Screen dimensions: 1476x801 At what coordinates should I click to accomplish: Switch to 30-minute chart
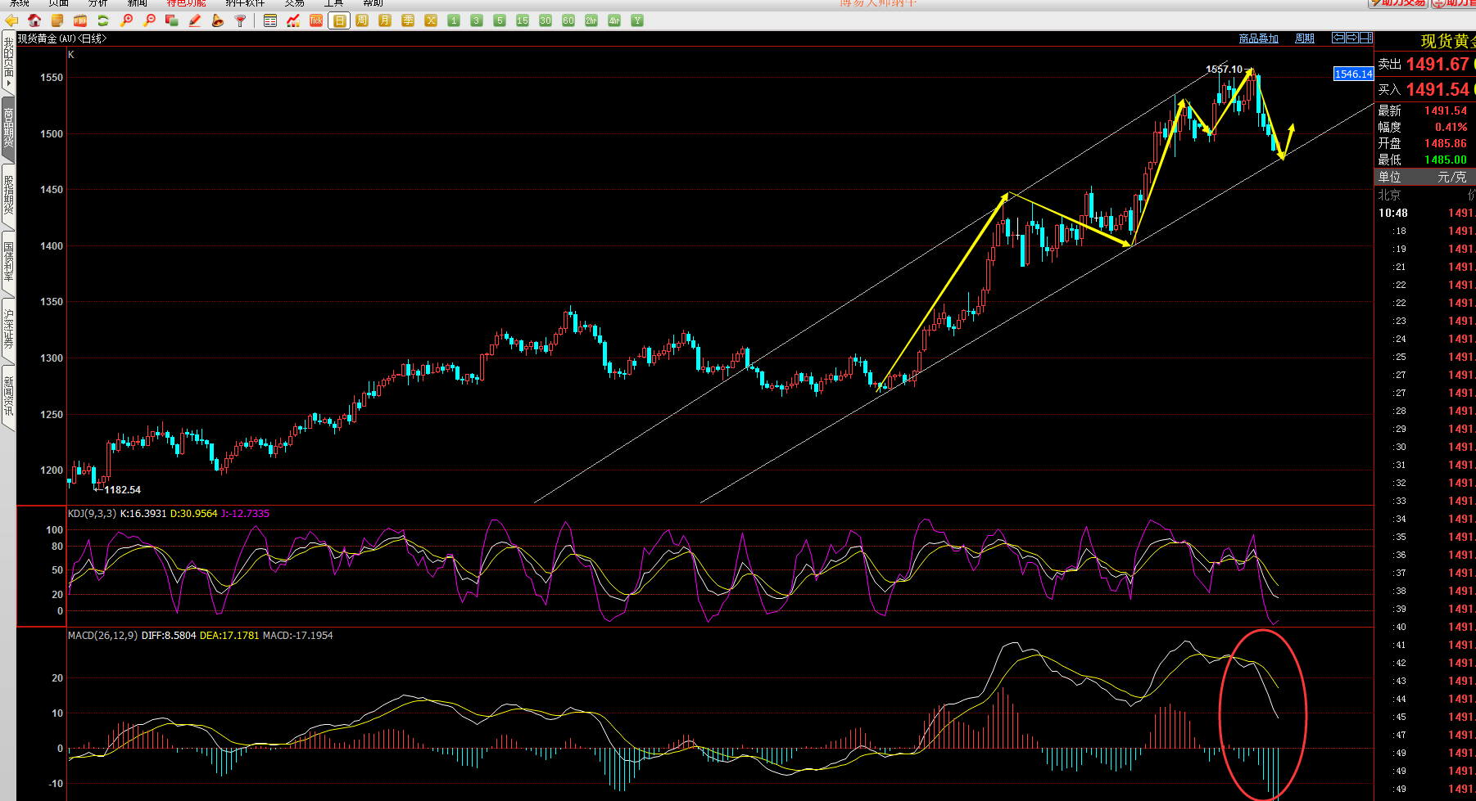pyautogui.click(x=546, y=20)
